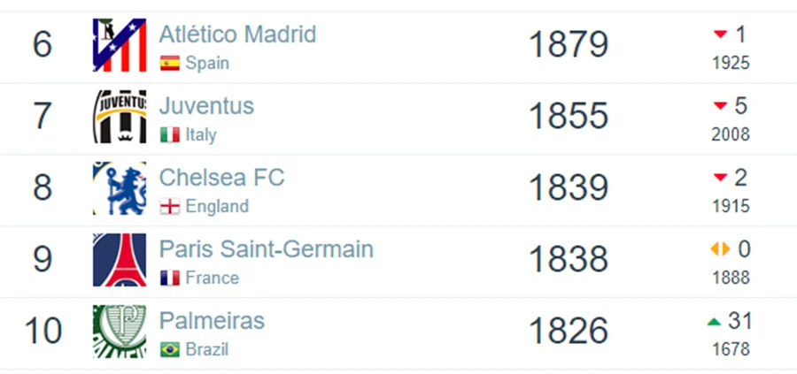The width and height of the screenshot is (797, 374).
Task: Click the 1879 rating for Atlético Madrid
Action: tap(569, 45)
